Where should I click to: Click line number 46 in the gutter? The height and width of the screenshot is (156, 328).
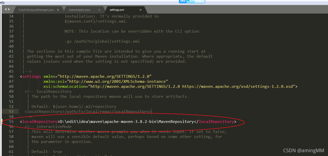click(11, 76)
